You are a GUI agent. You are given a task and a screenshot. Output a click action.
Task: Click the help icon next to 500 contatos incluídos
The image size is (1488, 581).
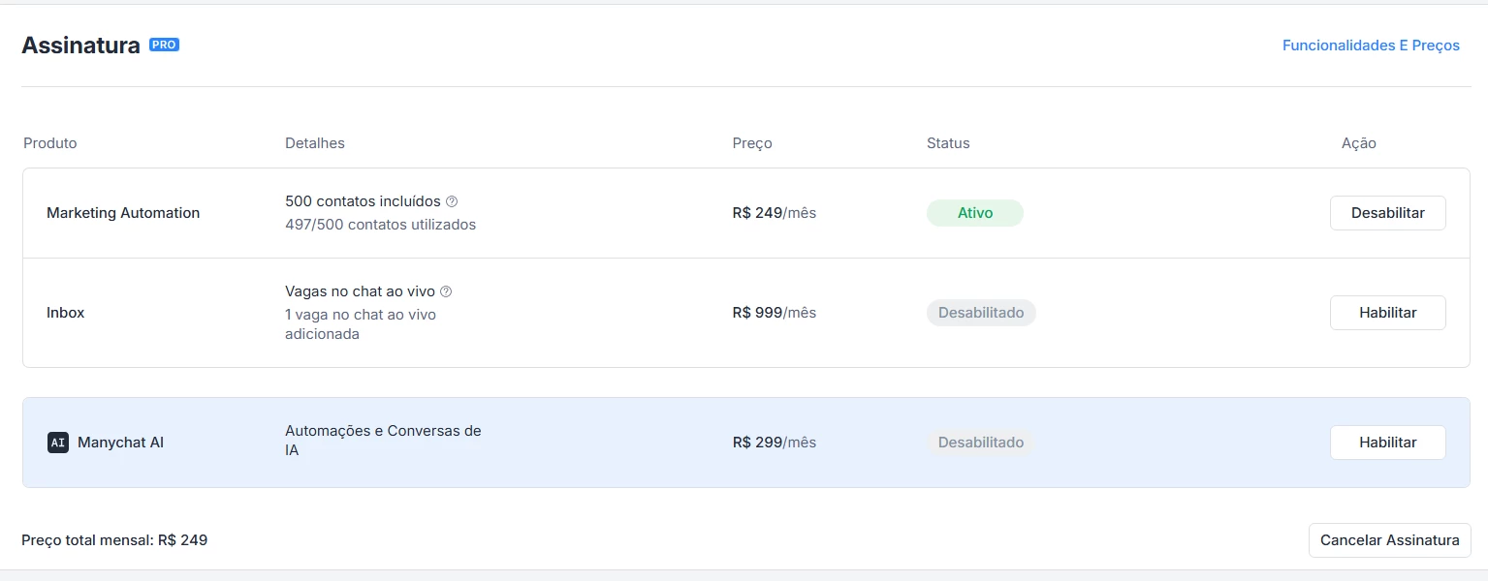point(451,201)
